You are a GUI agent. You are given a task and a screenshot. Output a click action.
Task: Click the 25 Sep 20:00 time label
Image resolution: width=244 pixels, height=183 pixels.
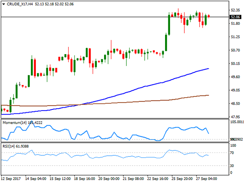coord(182,179)
